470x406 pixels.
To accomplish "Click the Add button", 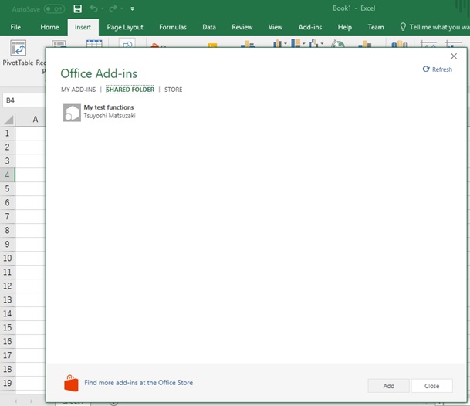I will tap(388, 386).
